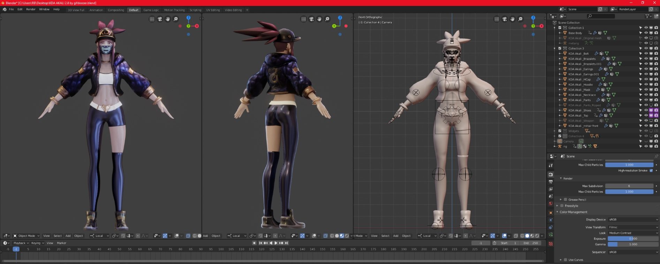Enable the Use Curves checkbox
660x264 pixels.
point(566,260)
